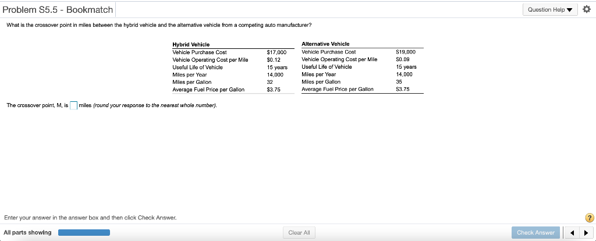Viewport: 596px width, 241px height.
Task: Click the crossover point answer box
Action: point(74,105)
